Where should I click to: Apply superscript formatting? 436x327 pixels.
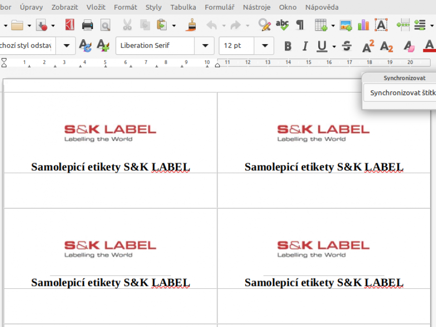tap(368, 46)
